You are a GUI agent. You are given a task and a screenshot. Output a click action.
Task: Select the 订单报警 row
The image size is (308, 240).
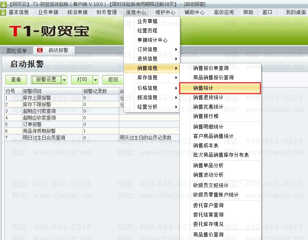click(92, 125)
